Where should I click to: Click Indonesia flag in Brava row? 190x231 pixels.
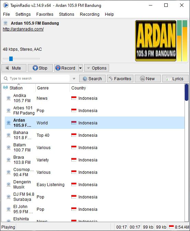coord(74,160)
